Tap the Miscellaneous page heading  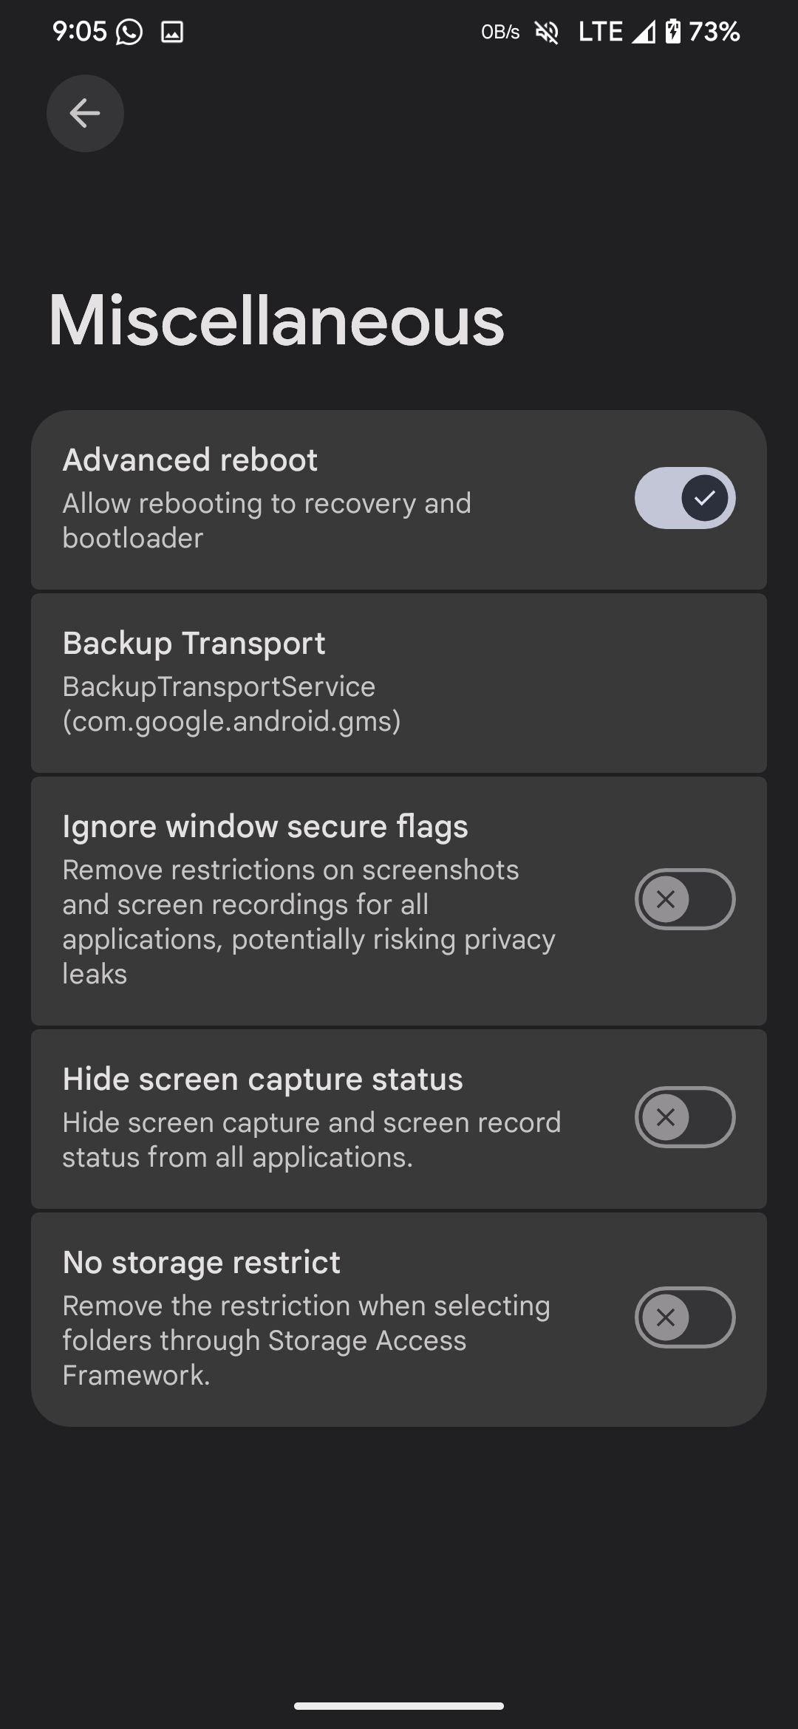click(276, 321)
